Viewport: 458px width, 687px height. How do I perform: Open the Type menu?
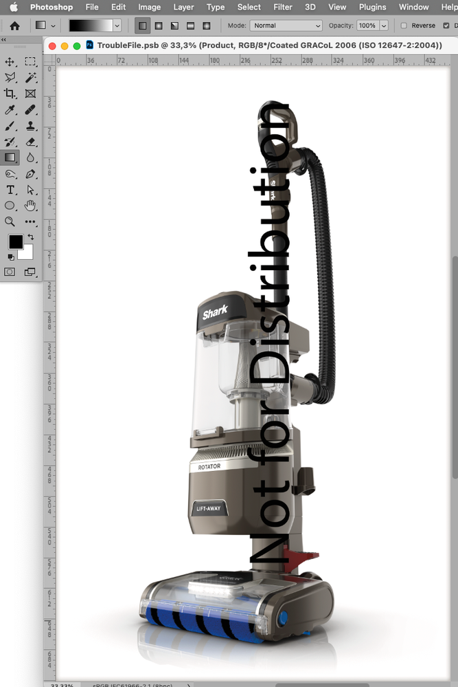coord(215,7)
